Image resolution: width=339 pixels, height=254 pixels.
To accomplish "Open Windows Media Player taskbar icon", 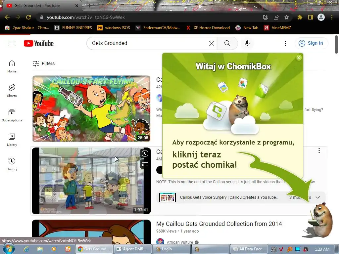I will pyautogui.click(x=54, y=249).
